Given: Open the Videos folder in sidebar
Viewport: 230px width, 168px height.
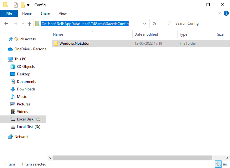Looking at the screenshot, I should click(19, 112).
